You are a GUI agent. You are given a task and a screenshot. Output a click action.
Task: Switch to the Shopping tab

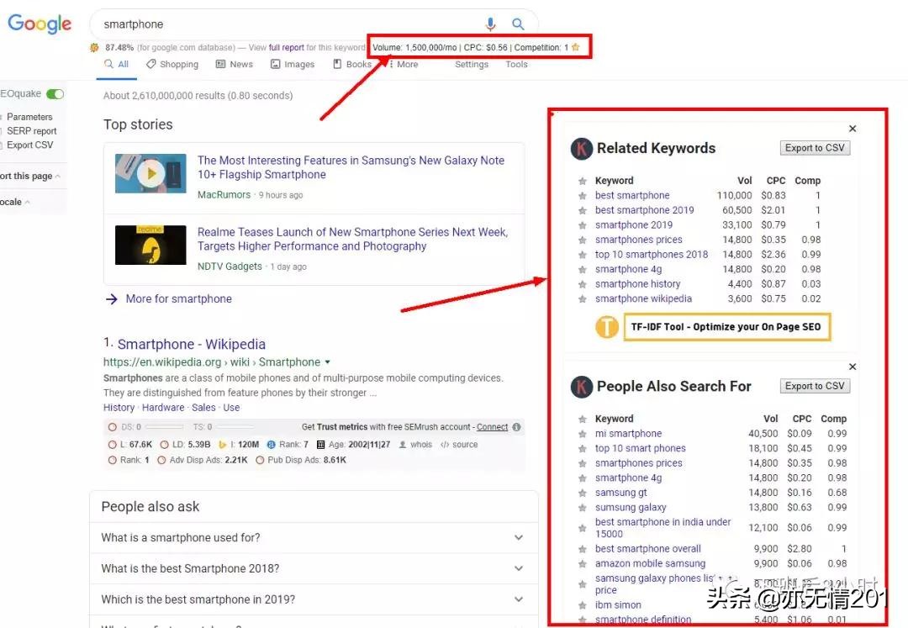(x=172, y=64)
